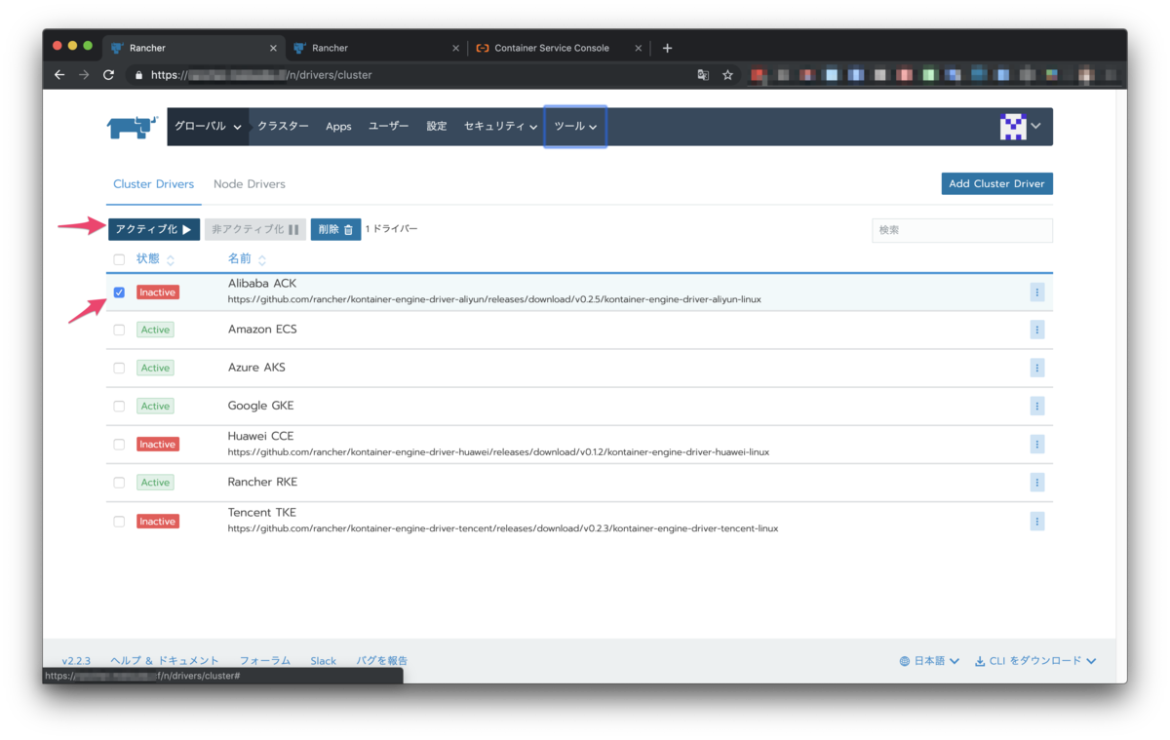Open the ユーザー menu item
The image size is (1170, 740).
[x=388, y=127]
